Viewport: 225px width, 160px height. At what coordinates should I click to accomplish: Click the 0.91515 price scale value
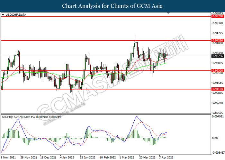[218, 83]
